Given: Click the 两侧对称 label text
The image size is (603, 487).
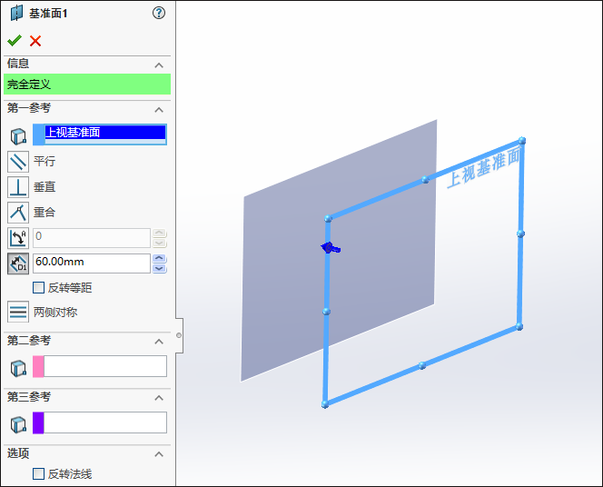Looking at the screenshot, I should coord(55,312).
